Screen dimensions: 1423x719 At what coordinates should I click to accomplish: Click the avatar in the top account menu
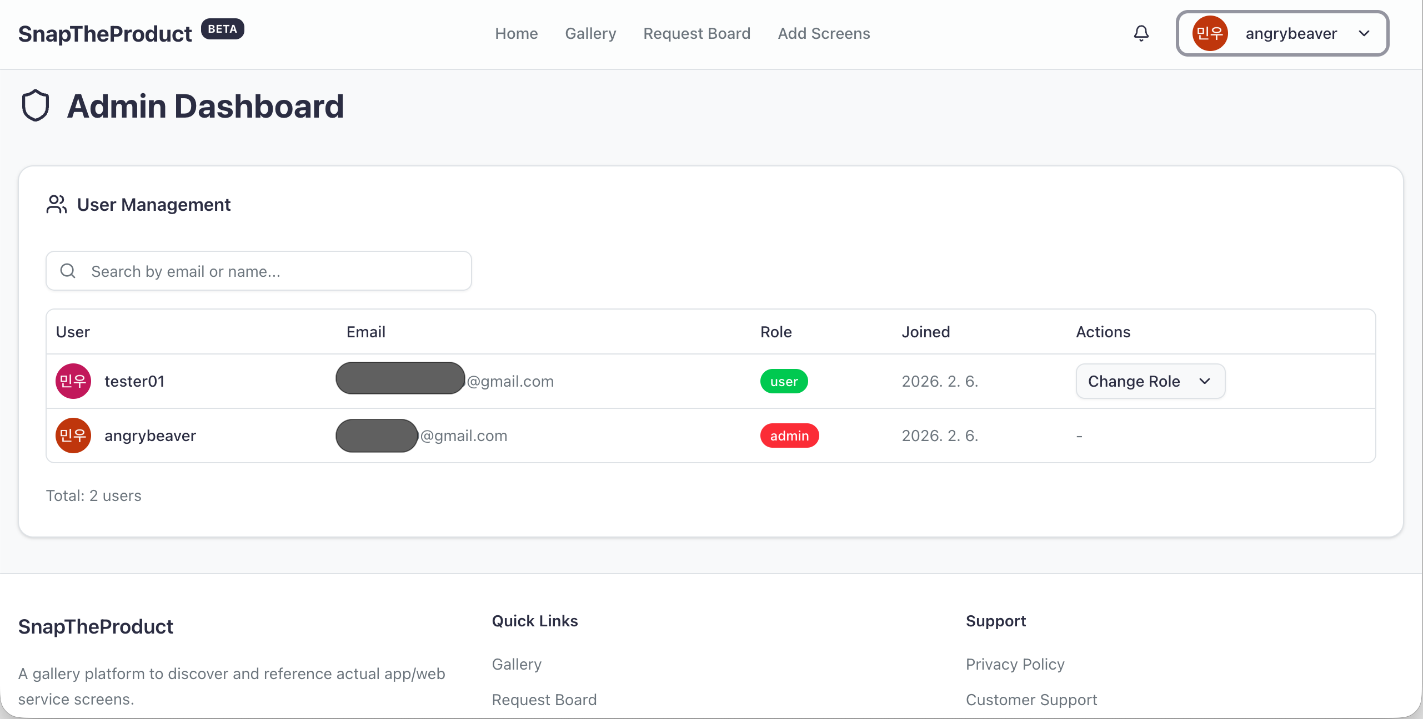pos(1210,33)
